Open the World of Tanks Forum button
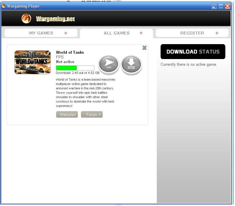Image resolution: width=235 pixels, height=206 pixels. click(x=92, y=115)
